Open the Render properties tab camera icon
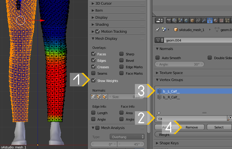232x149 pixels. click(169, 20)
